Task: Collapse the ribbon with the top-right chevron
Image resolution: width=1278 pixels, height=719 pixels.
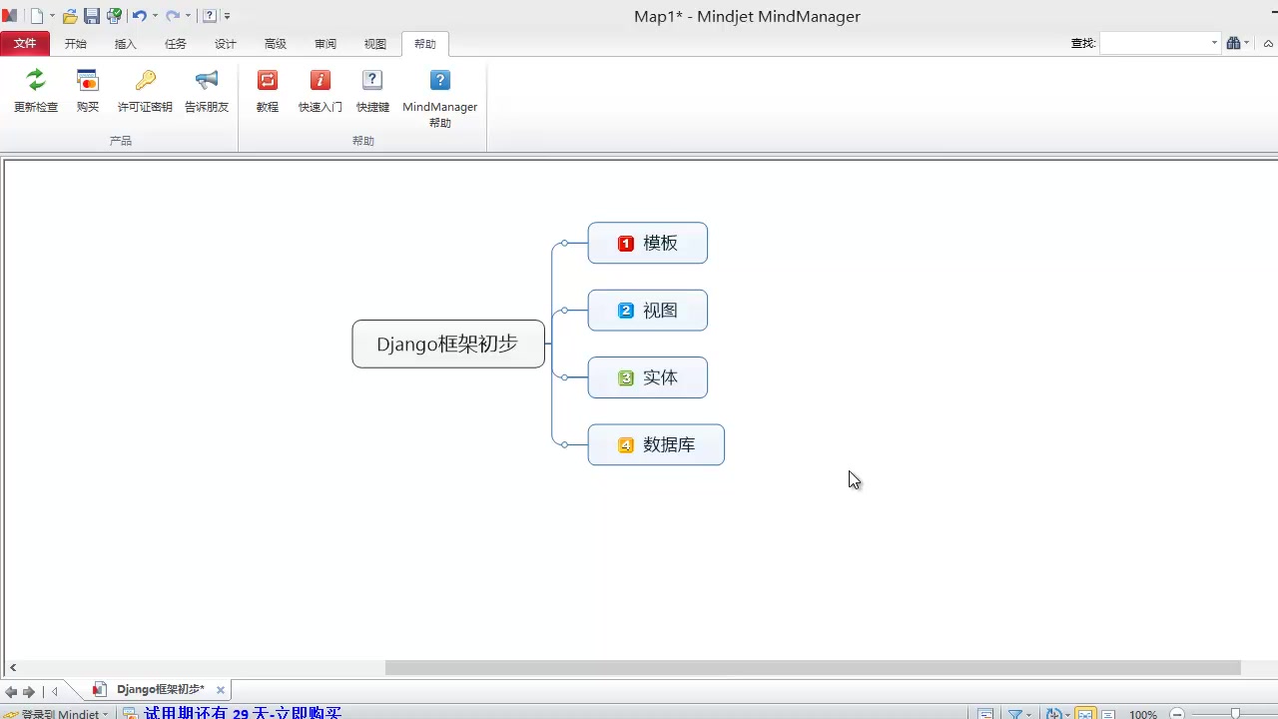Action: (x=1268, y=43)
